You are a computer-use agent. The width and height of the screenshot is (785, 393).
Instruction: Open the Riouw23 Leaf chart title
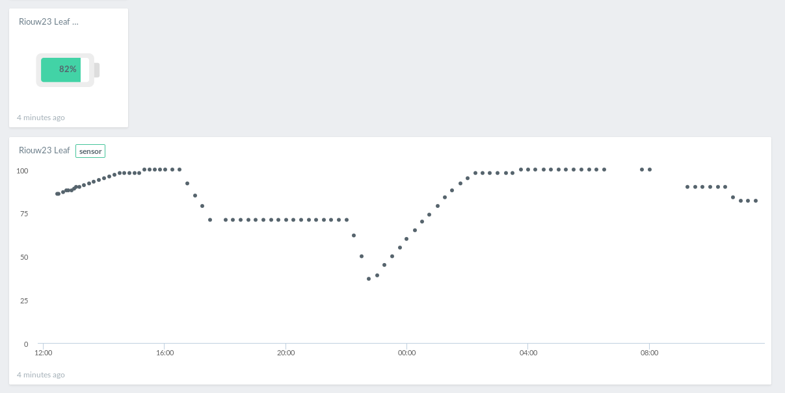point(44,150)
